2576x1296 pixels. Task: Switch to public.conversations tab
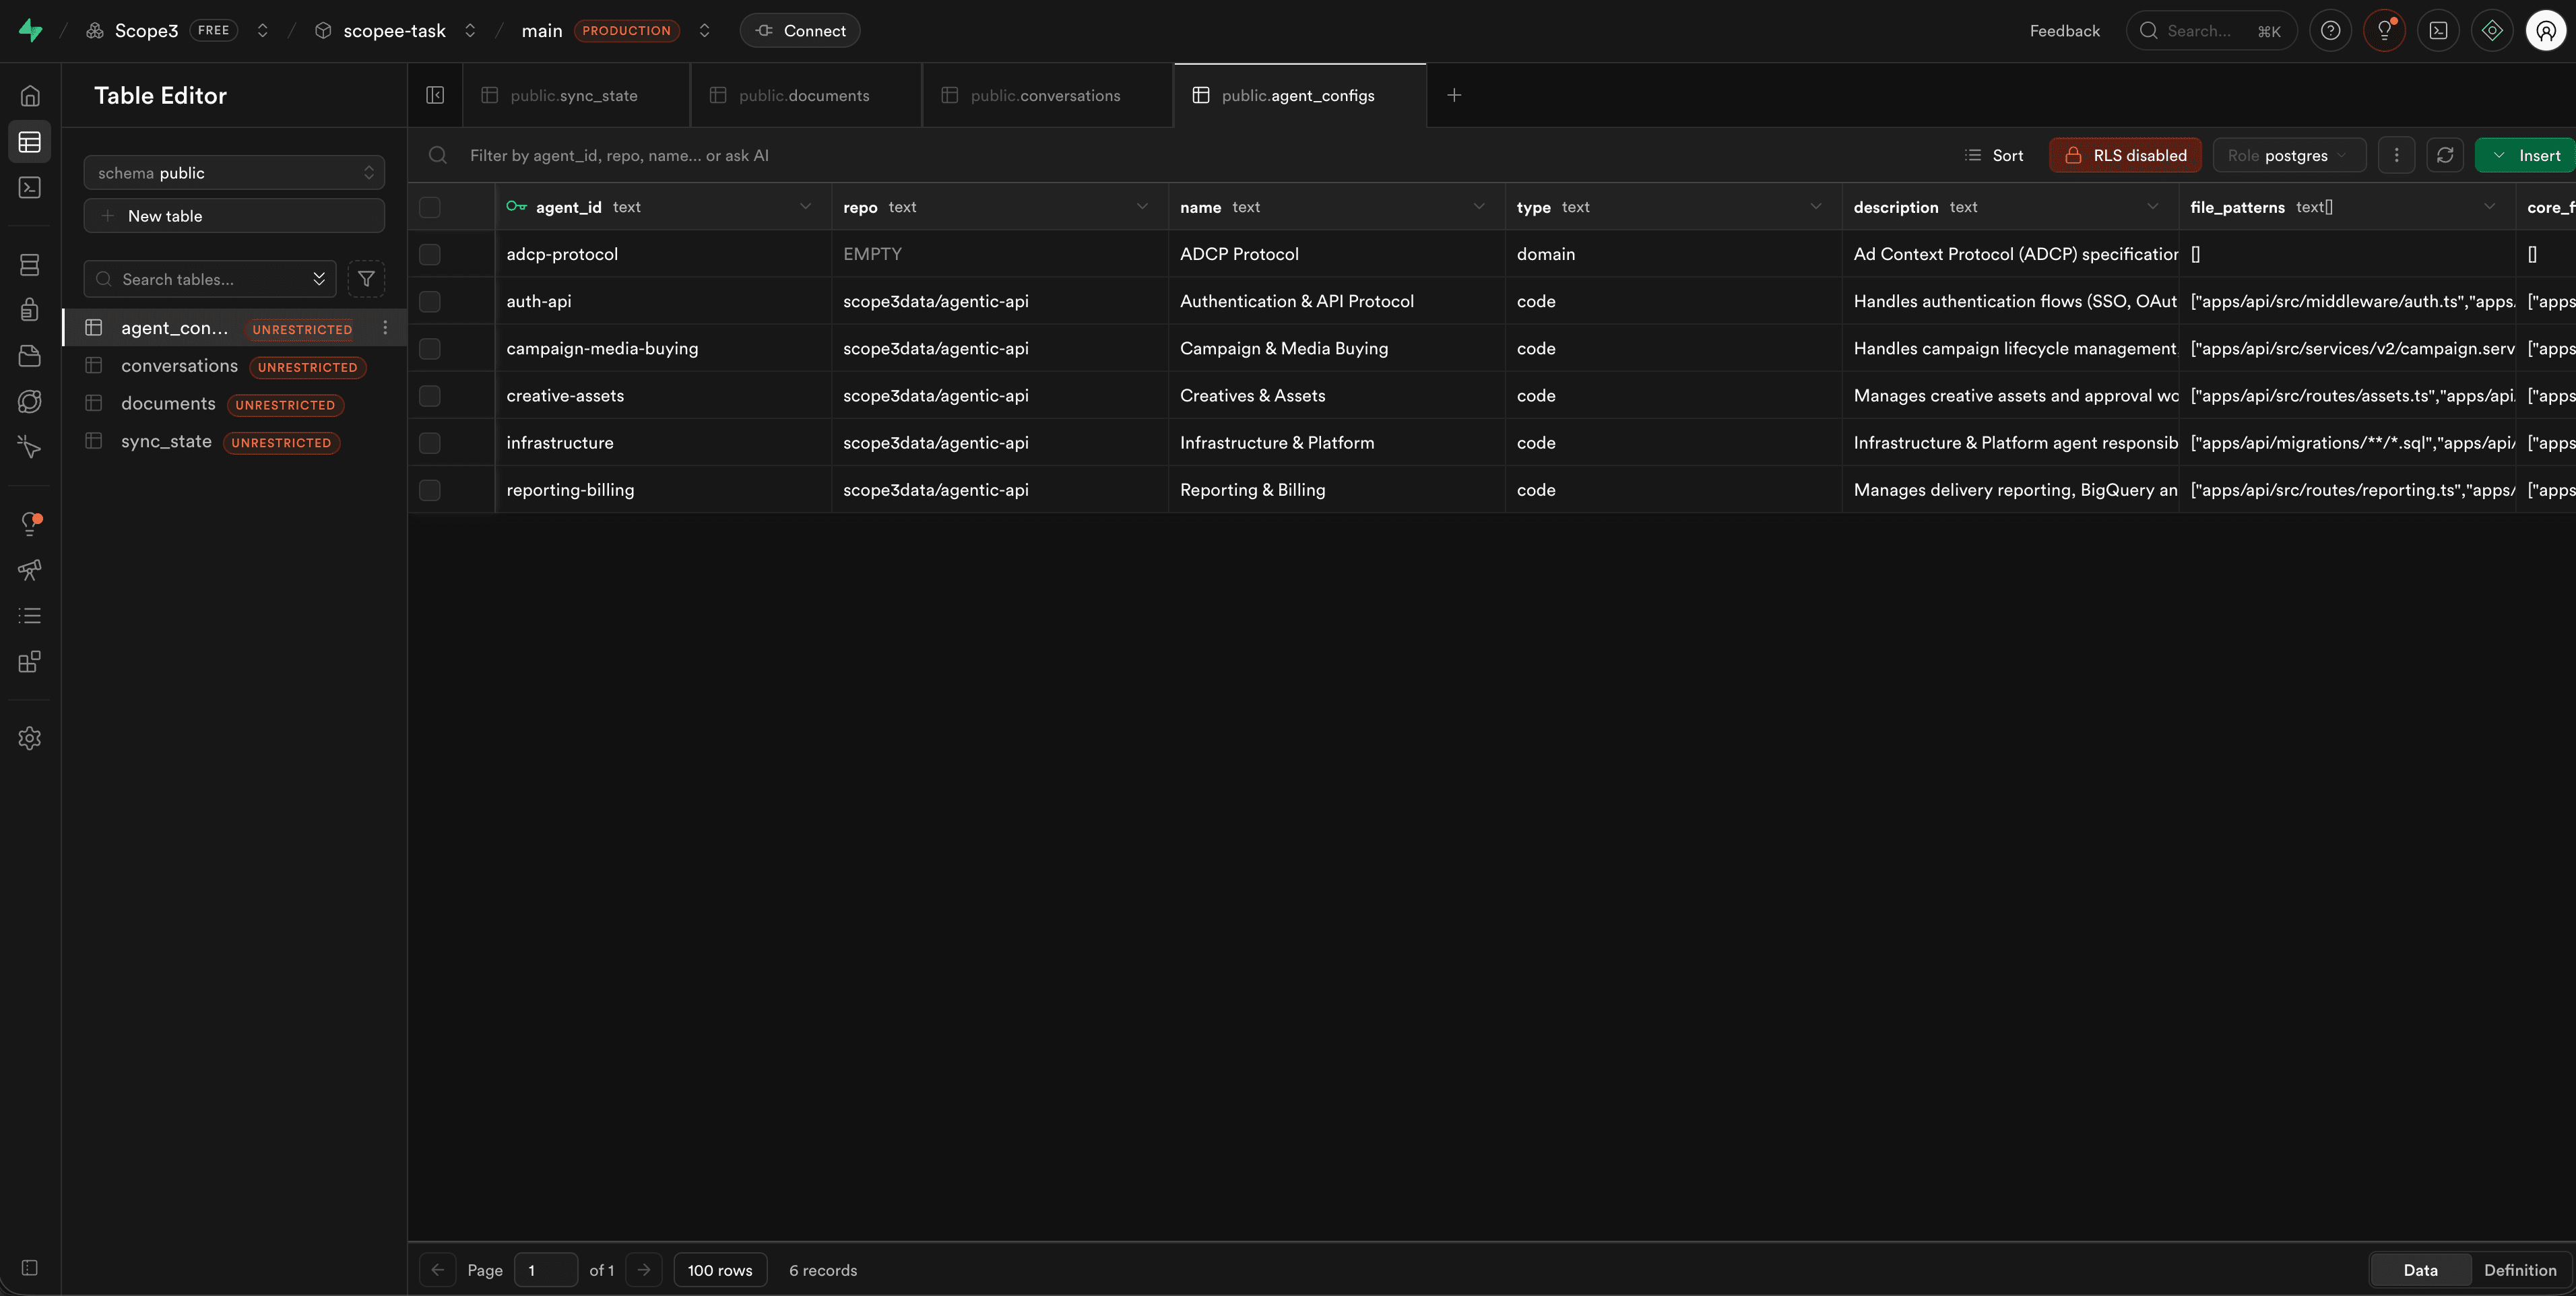coord(1047,95)
